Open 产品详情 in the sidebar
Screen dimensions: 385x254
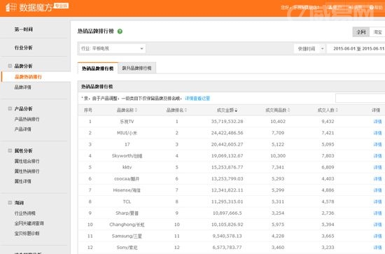23,129
